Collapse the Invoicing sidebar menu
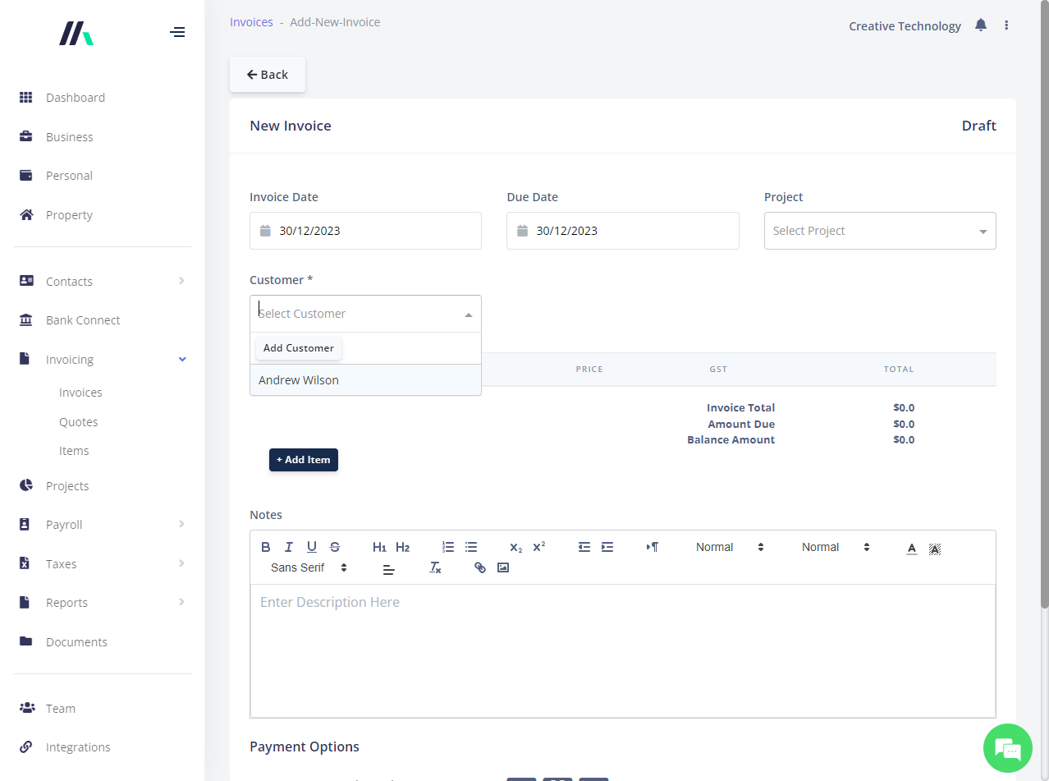Viewport: 1049px width, 781px height. coord(102,359)
